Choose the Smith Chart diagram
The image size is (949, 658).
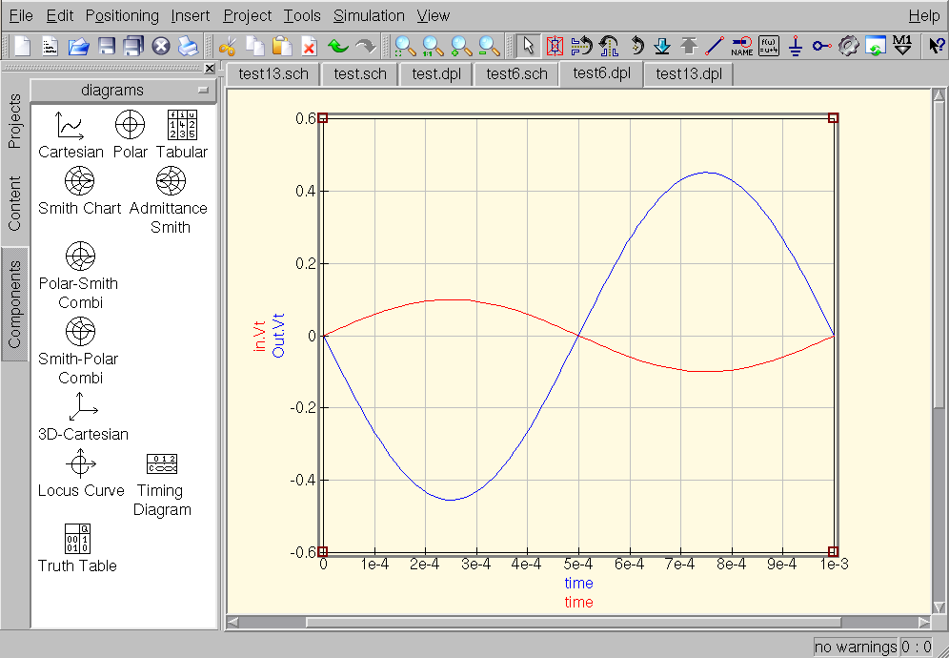tap(80, 180)
